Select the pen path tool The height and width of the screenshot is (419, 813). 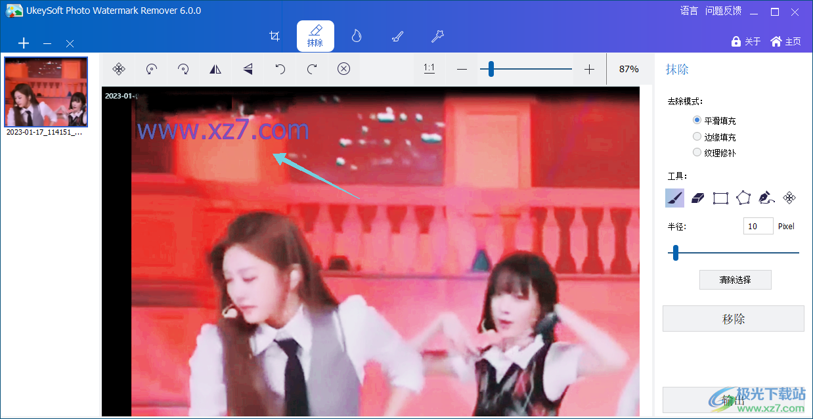766,198
